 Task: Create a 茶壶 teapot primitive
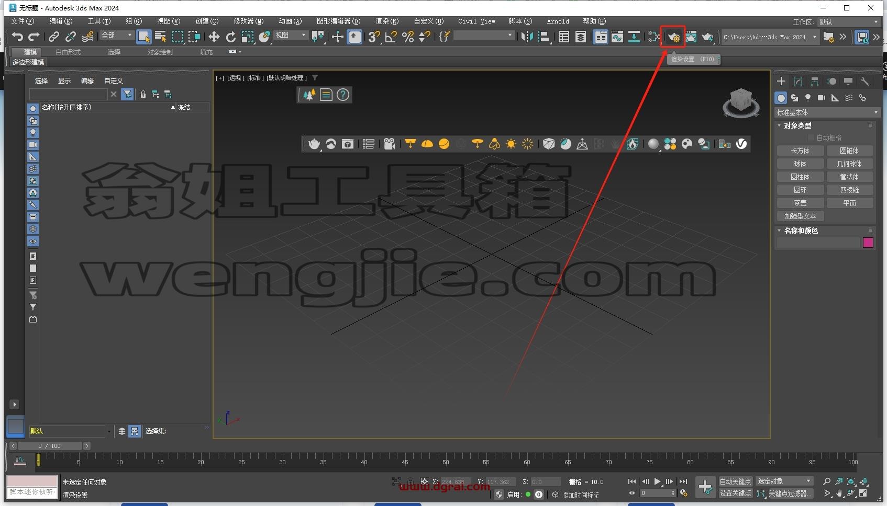[x=800, y=203]
